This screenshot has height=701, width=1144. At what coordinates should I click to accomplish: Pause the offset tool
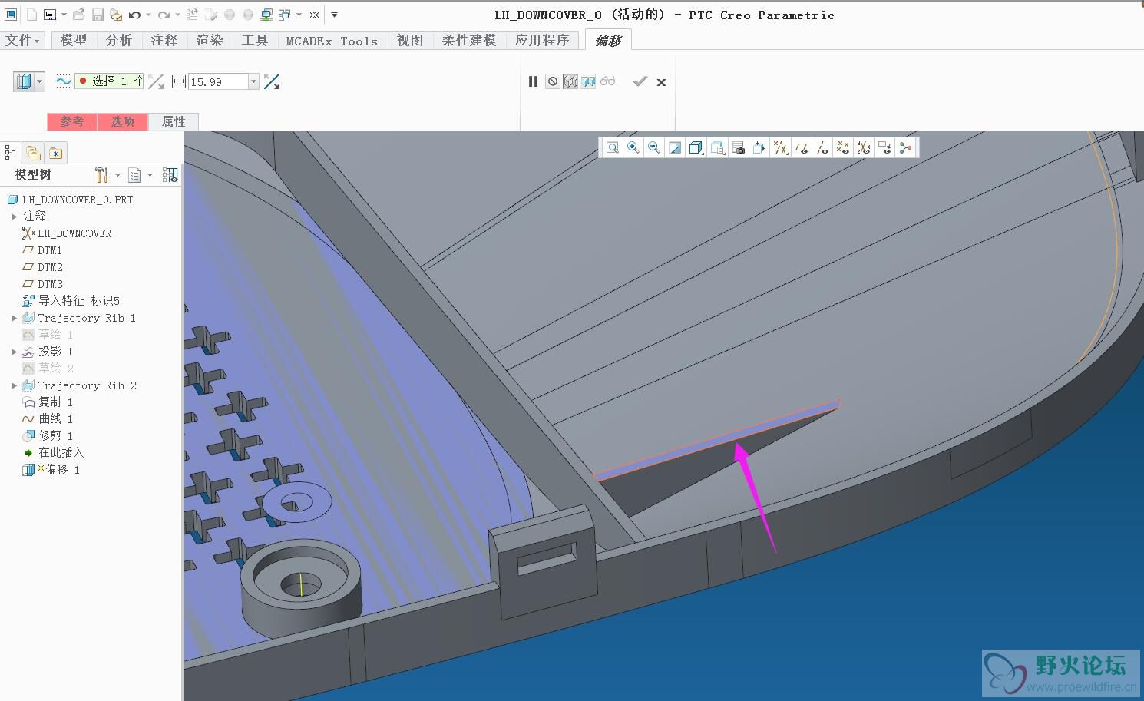pos(533,81)
